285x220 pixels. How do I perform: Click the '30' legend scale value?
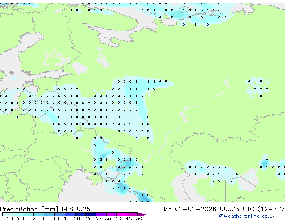(98, 218)
